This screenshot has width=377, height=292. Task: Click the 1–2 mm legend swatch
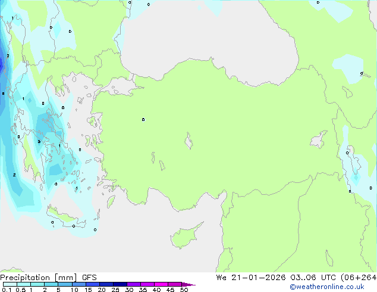(37, 284)
